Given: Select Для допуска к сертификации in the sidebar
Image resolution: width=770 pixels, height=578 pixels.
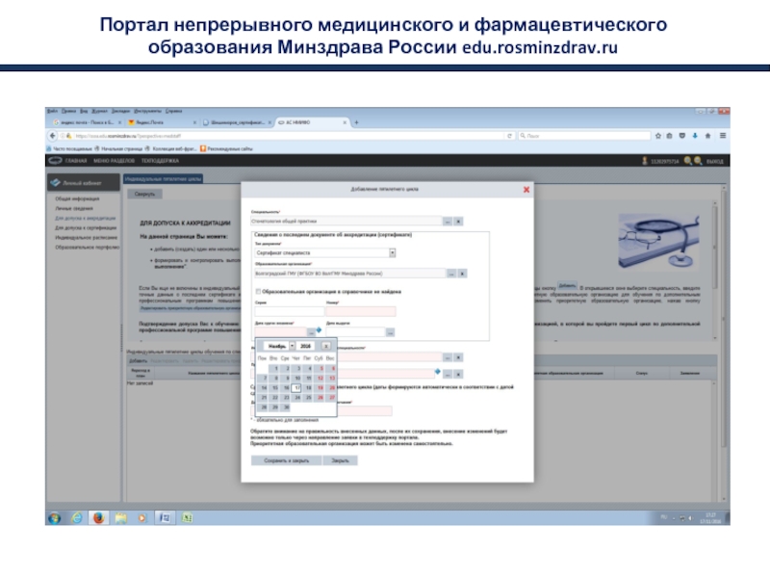Looking at the screenshot, I should [x=86, y=228].
